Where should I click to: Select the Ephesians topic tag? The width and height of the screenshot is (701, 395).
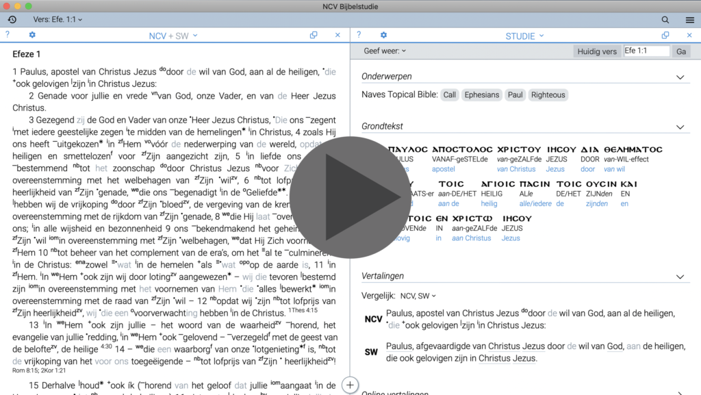point(481,94)
